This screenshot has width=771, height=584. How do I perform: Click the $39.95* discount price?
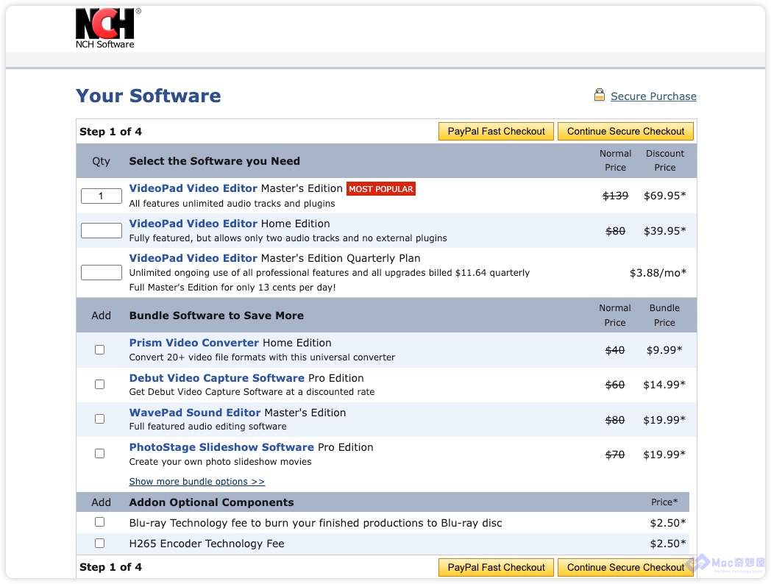665,230
